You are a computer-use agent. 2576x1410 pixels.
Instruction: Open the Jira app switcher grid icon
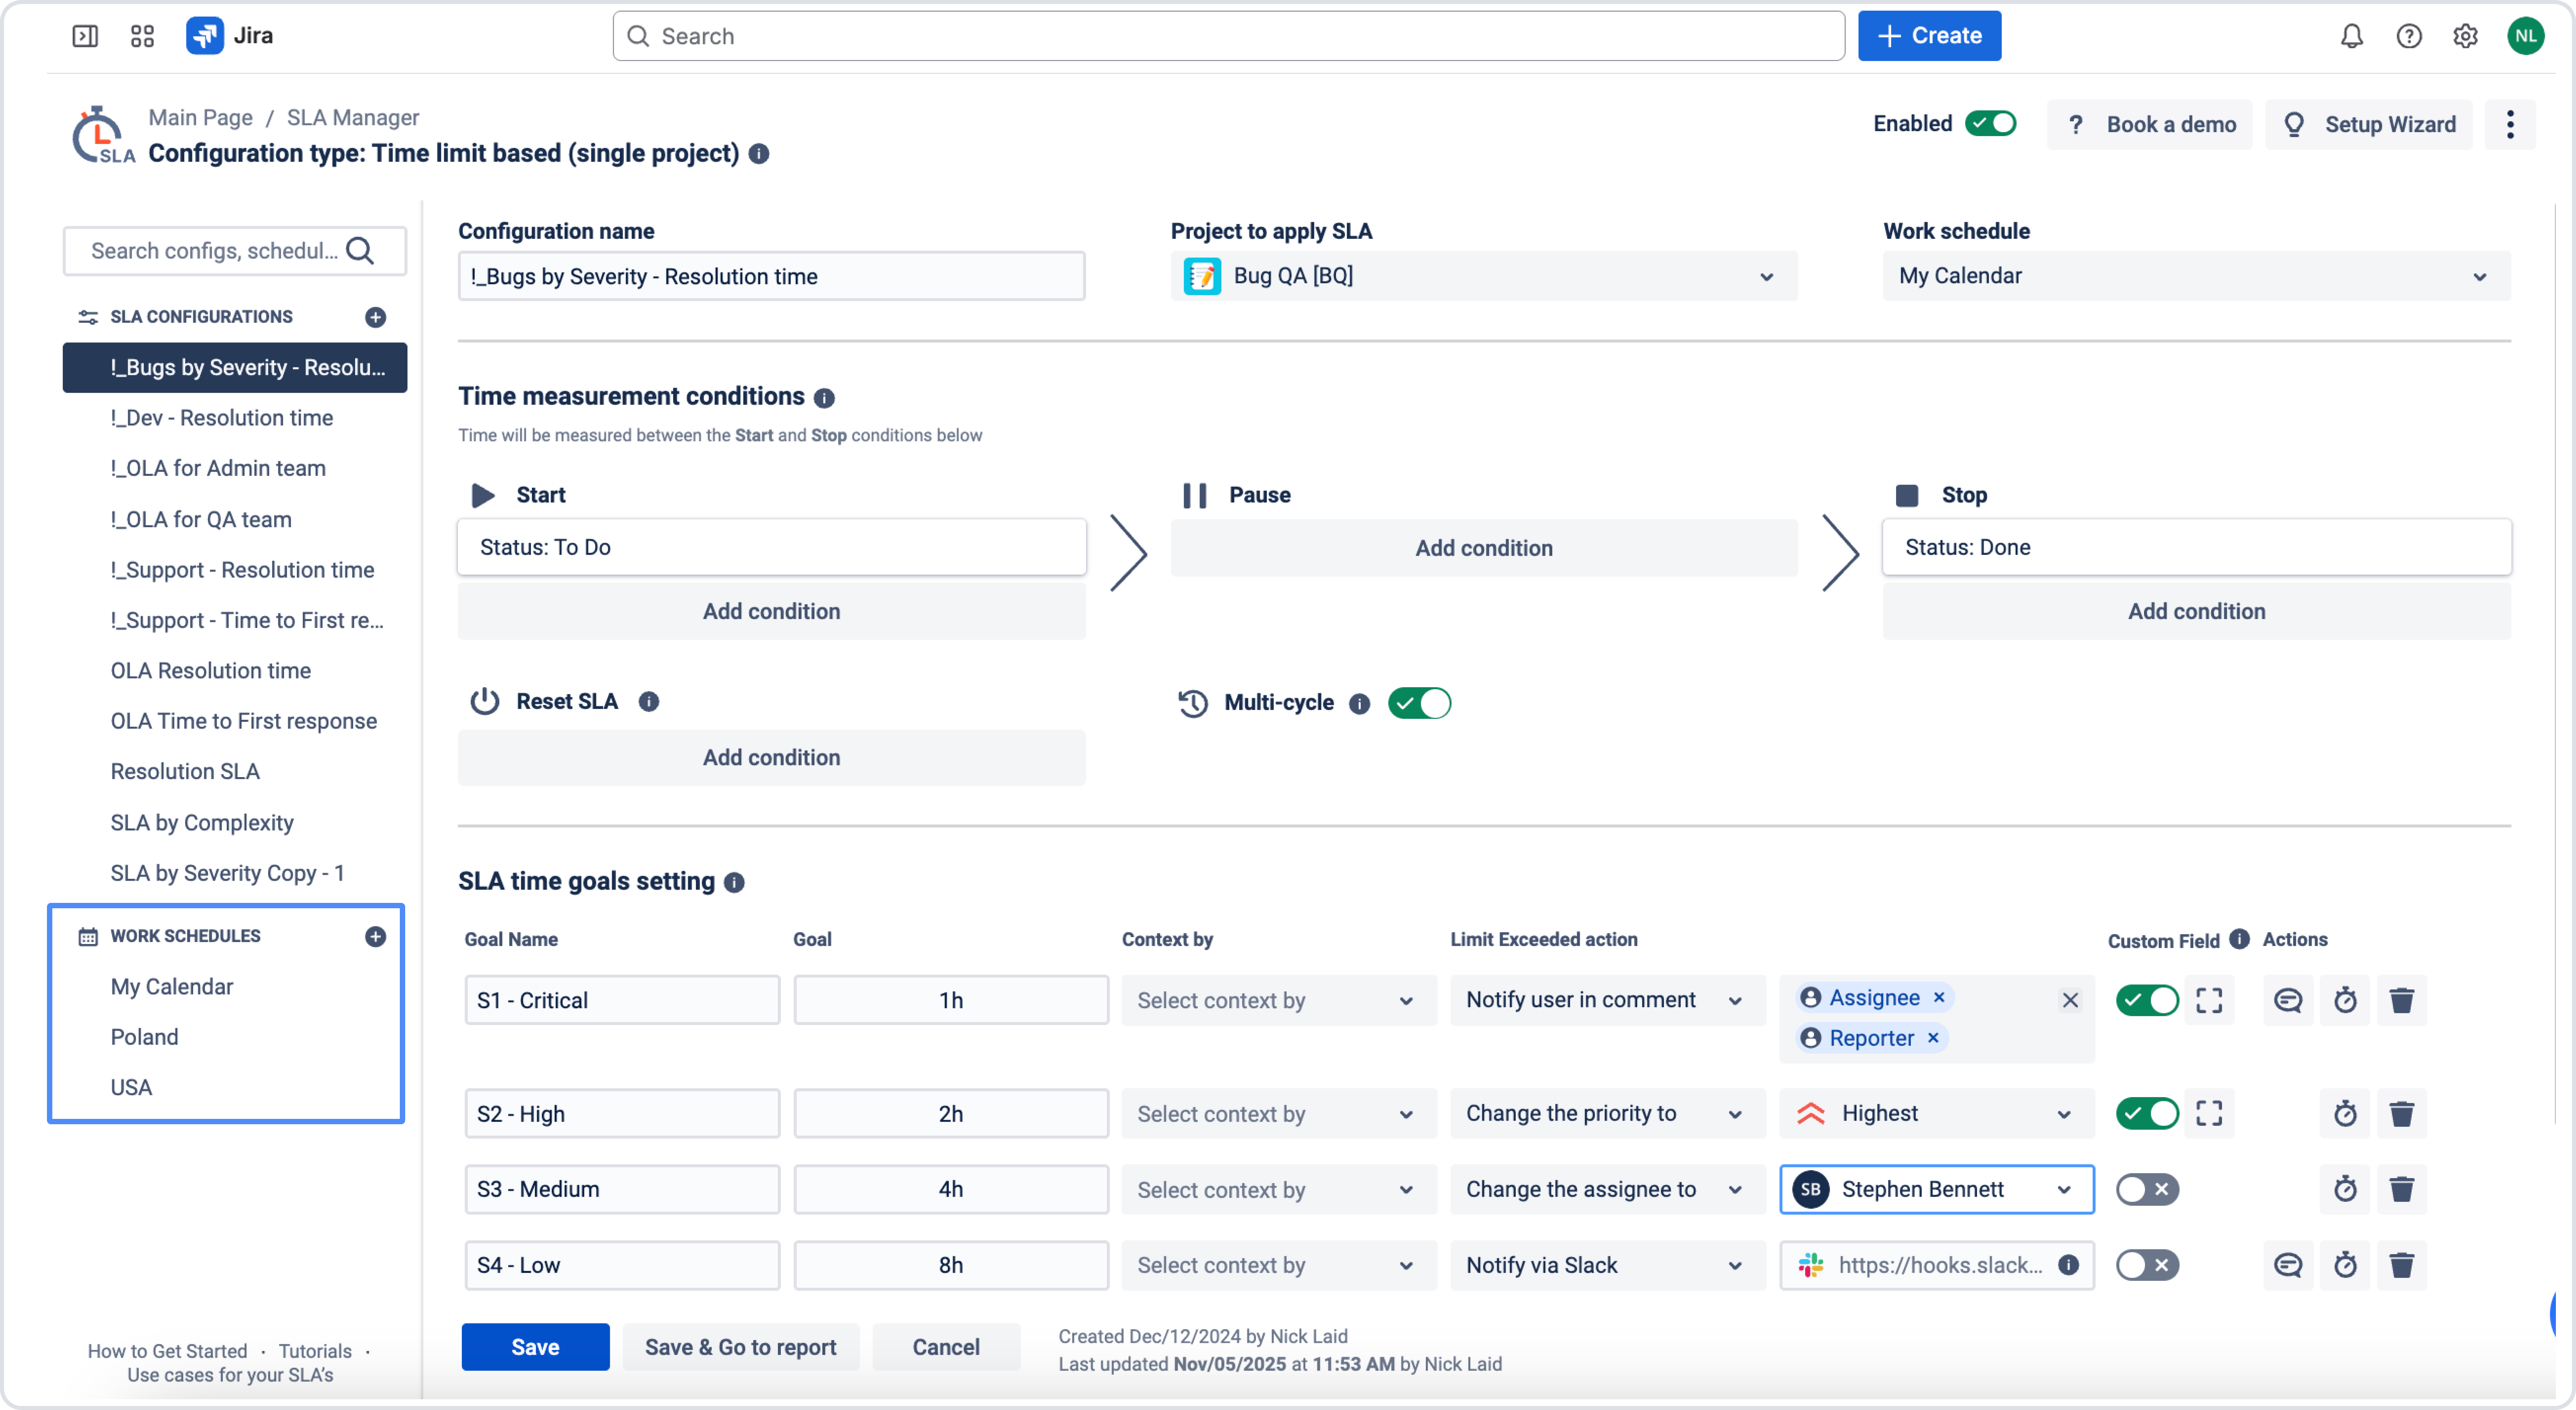coord(142,36)
